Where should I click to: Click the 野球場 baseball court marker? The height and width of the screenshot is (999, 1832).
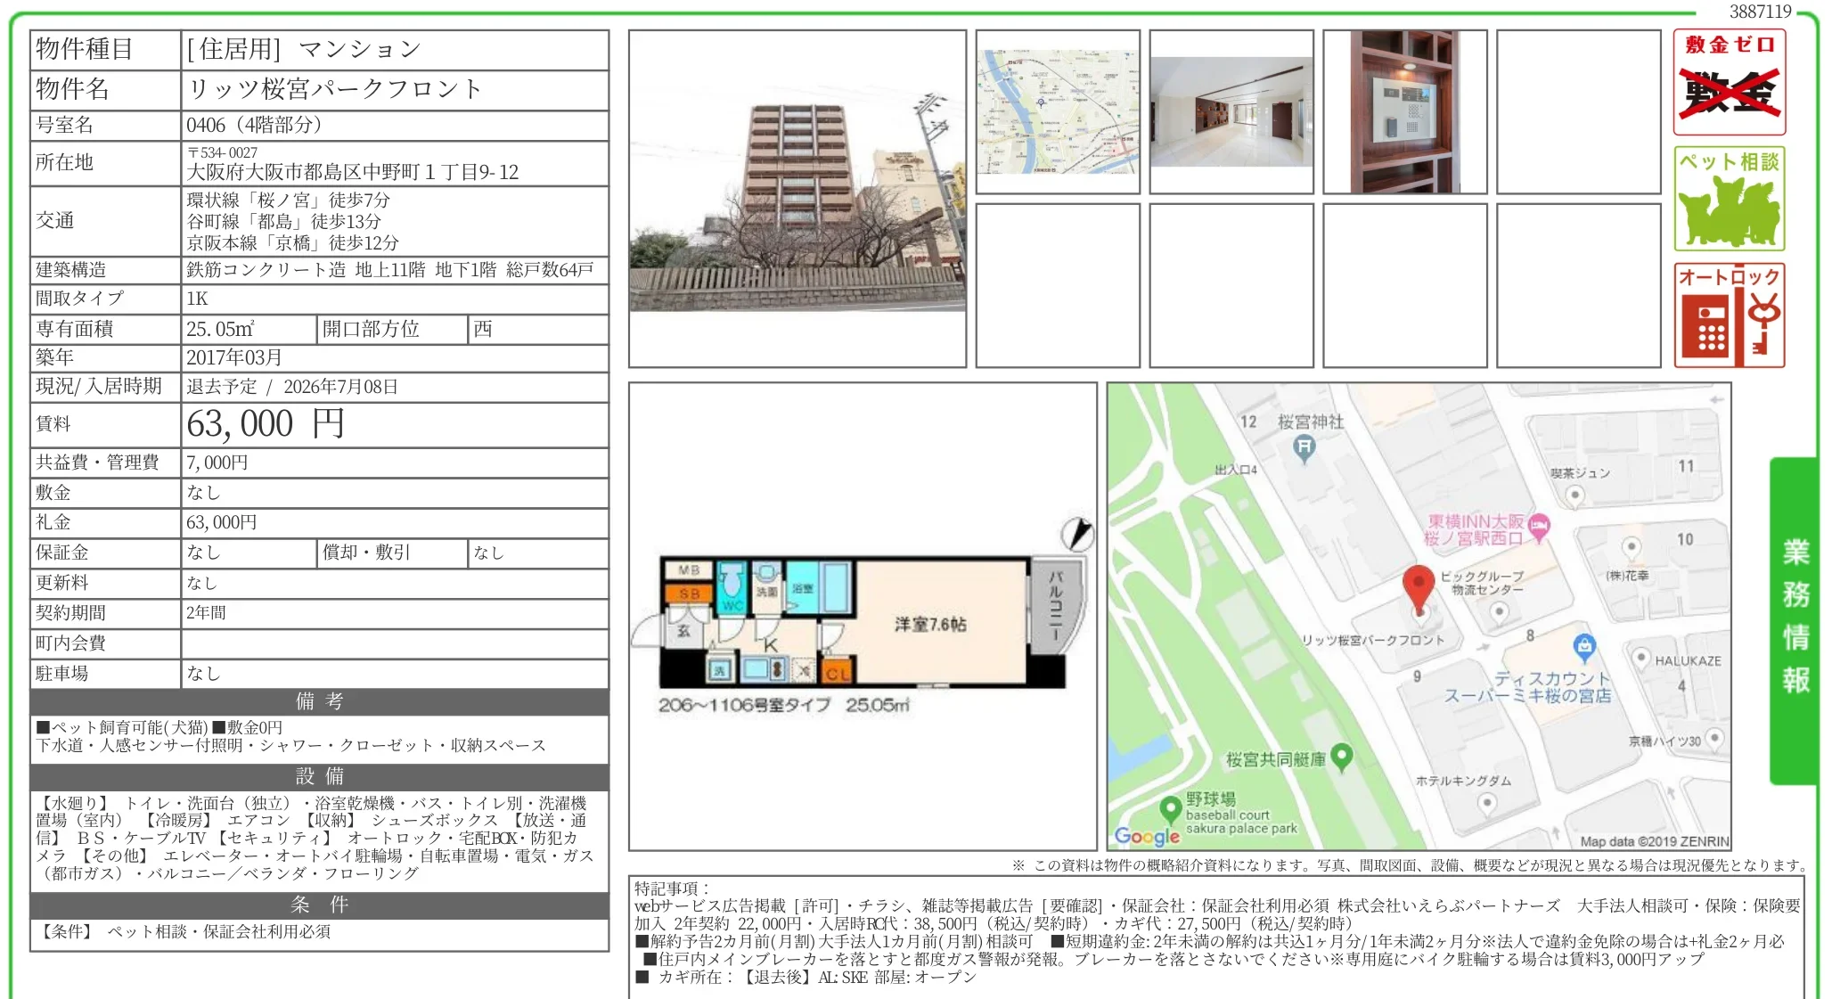pos(1171,809)
